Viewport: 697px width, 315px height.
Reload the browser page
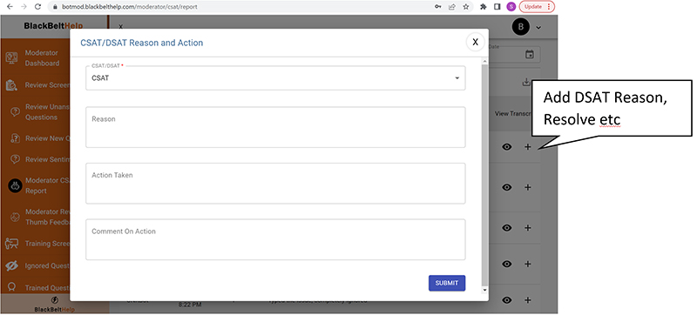tap(37, 7)
